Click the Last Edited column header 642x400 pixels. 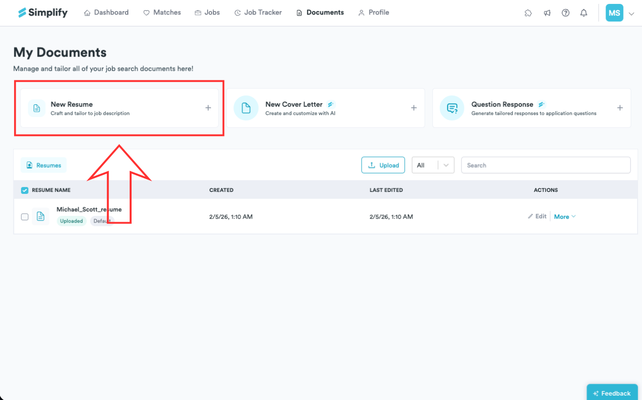click(x=386, y=190)
